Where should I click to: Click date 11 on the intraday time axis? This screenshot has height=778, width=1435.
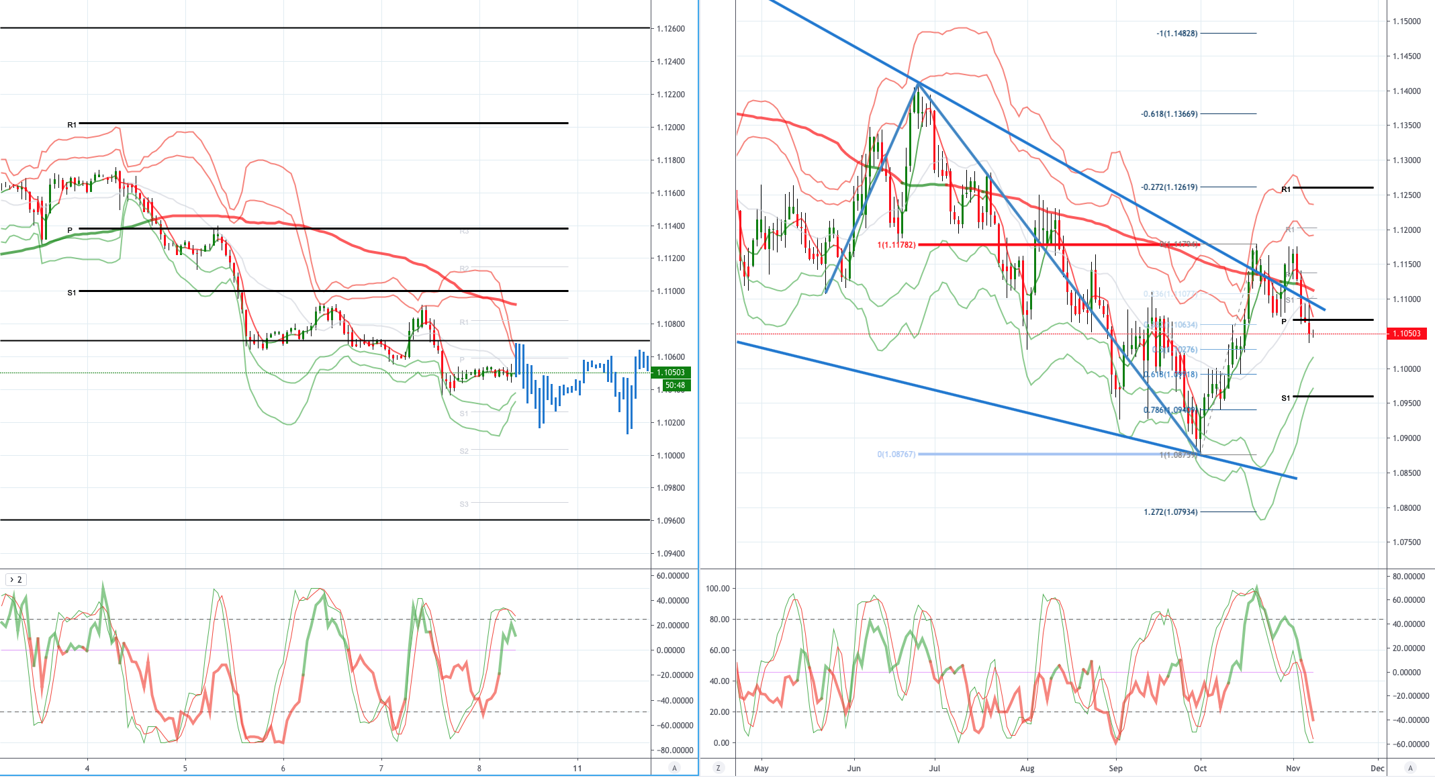tap(577, 768)
